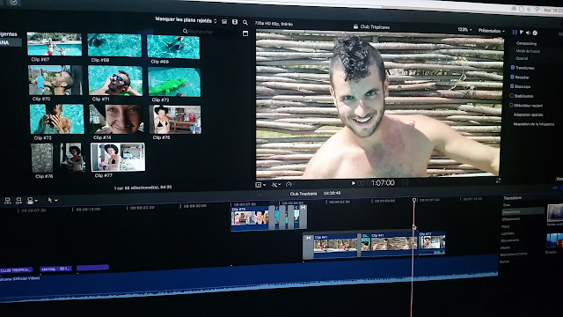Click the Select arrow tool in timeline toolbar

(x=50, y=200)
